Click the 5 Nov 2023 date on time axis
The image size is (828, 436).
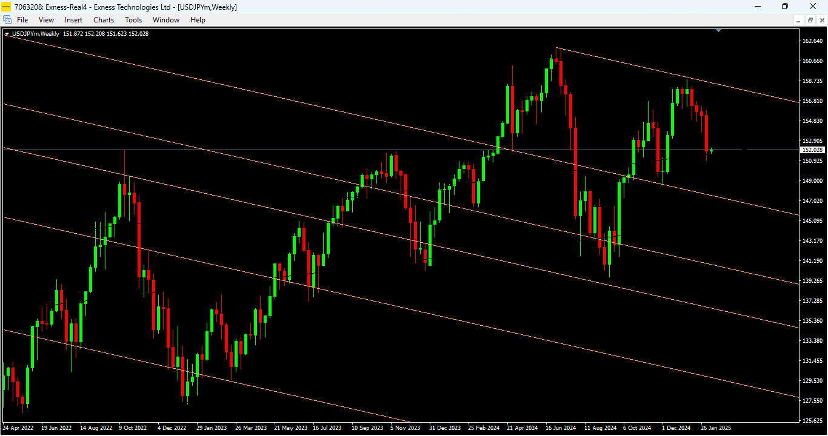click(x=406, y=428)
